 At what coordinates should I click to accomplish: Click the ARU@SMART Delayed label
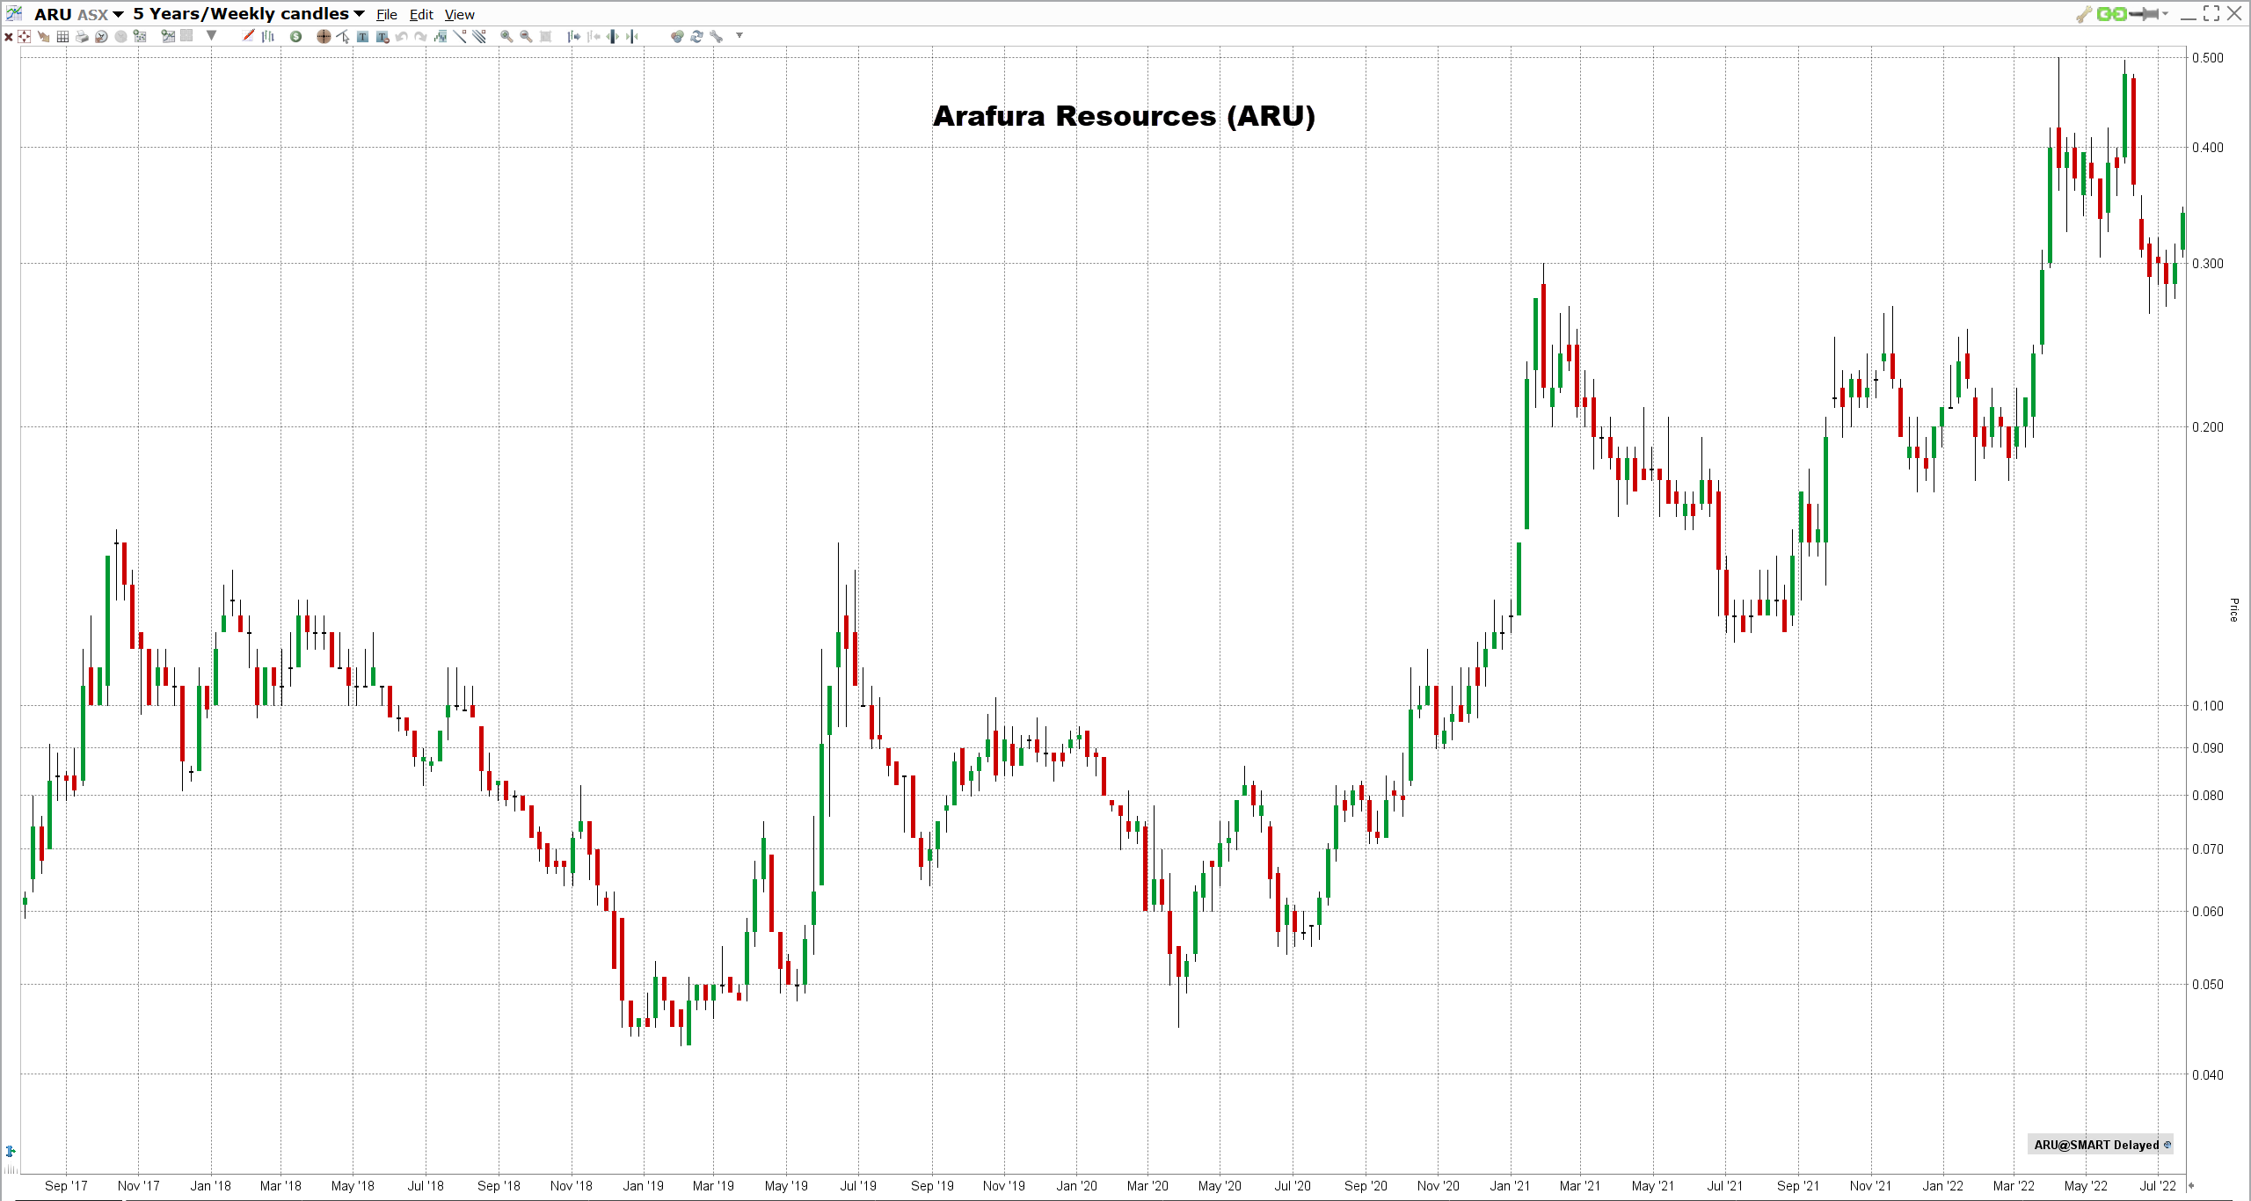point(2100,1145)
